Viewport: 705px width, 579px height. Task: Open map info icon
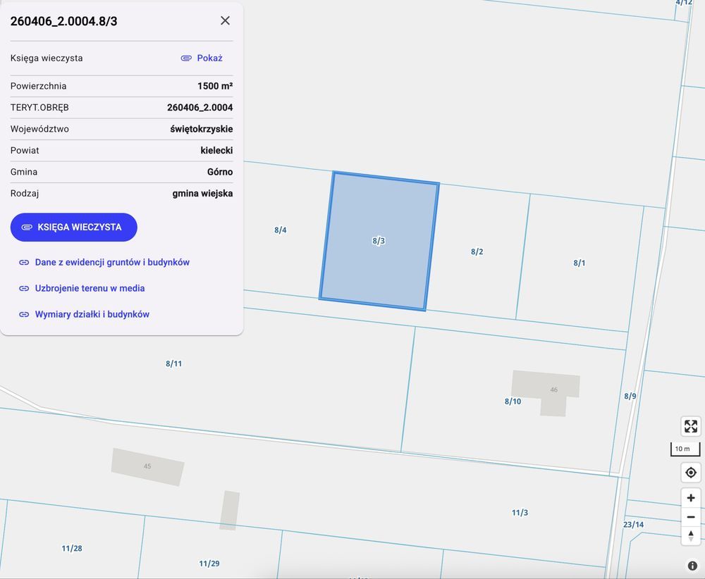[x=692, y=566]
